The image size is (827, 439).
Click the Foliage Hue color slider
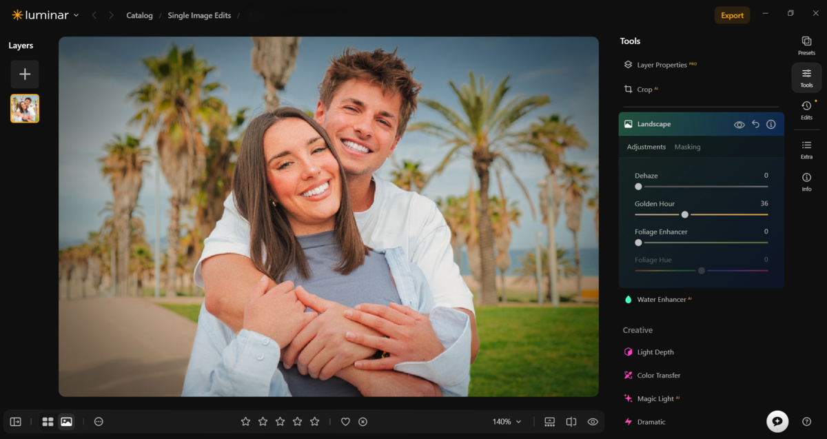click(702, 271)
